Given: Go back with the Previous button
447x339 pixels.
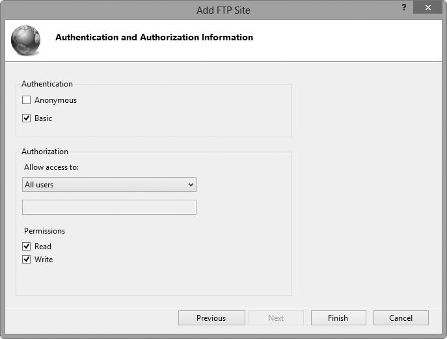Looking at the screenshot, I should pos(211,318).
